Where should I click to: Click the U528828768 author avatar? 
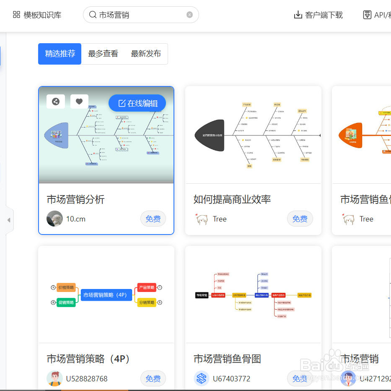(54, 378)
